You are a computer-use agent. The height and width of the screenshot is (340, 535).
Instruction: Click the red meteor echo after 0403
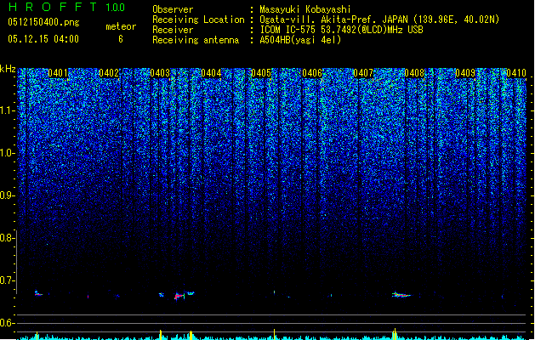(x=179, y=296)
